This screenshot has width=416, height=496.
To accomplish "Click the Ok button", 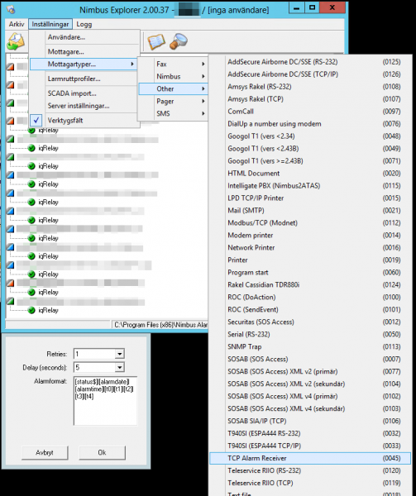I will click(103, 453).
